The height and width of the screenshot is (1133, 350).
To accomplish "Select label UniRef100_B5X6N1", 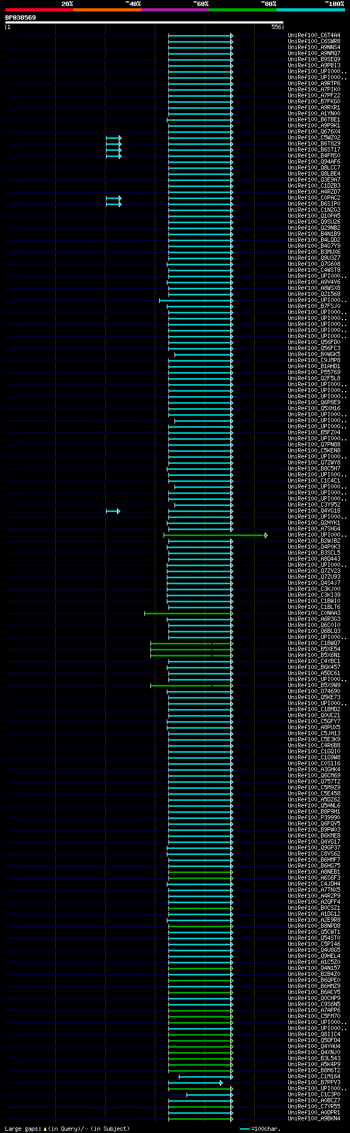I will 314,655.
